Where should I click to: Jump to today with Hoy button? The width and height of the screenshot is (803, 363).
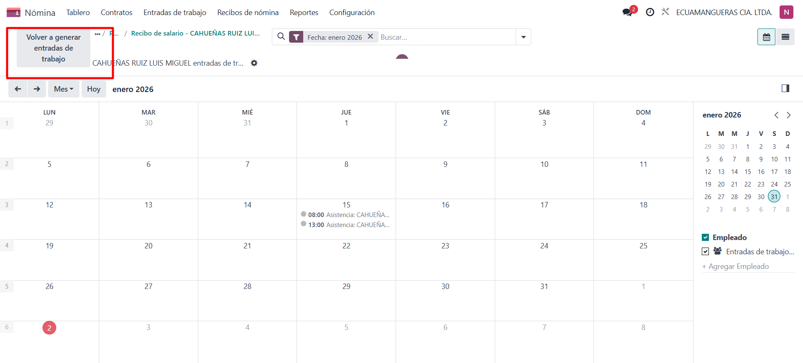94,89
